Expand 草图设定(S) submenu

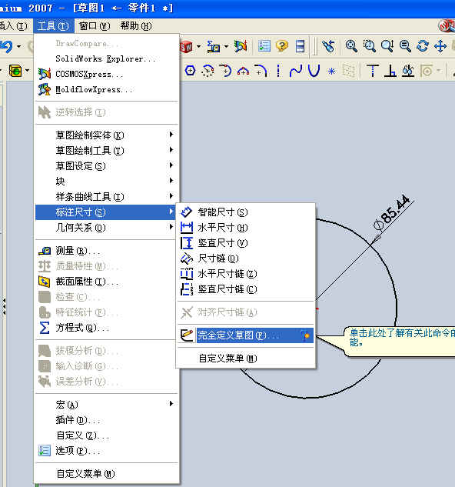(x=107, y=166)
